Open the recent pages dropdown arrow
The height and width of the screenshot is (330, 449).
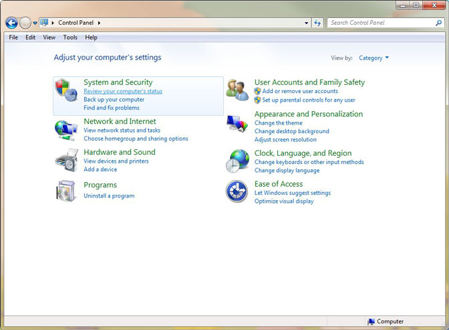click(x=35, y=23)
